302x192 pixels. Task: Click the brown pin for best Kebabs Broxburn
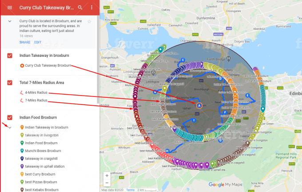coord(22,190)
